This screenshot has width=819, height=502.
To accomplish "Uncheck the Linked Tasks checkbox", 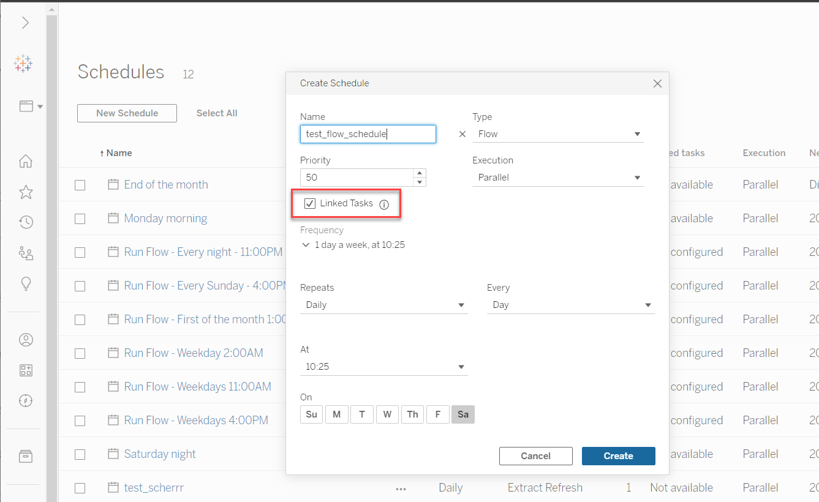I will tap(310, 204).
